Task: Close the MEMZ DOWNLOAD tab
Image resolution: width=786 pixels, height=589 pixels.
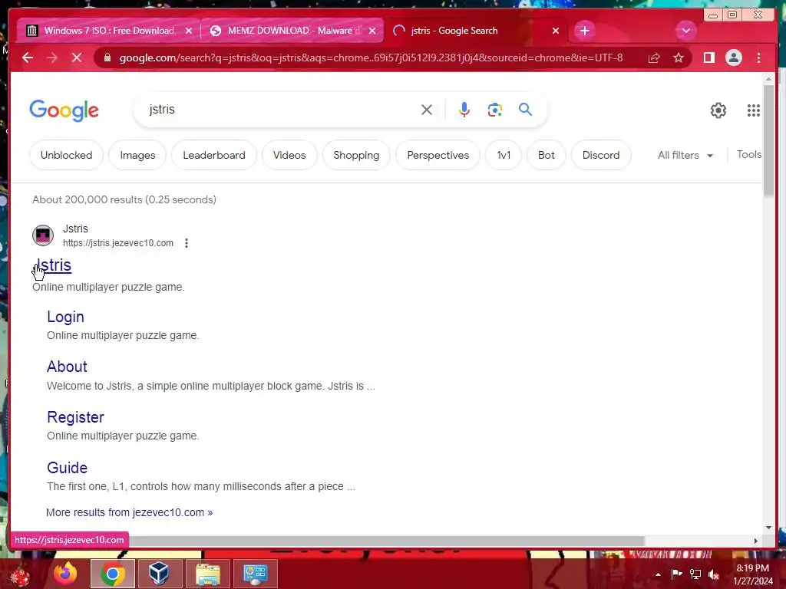Action: tap(372, 31)
